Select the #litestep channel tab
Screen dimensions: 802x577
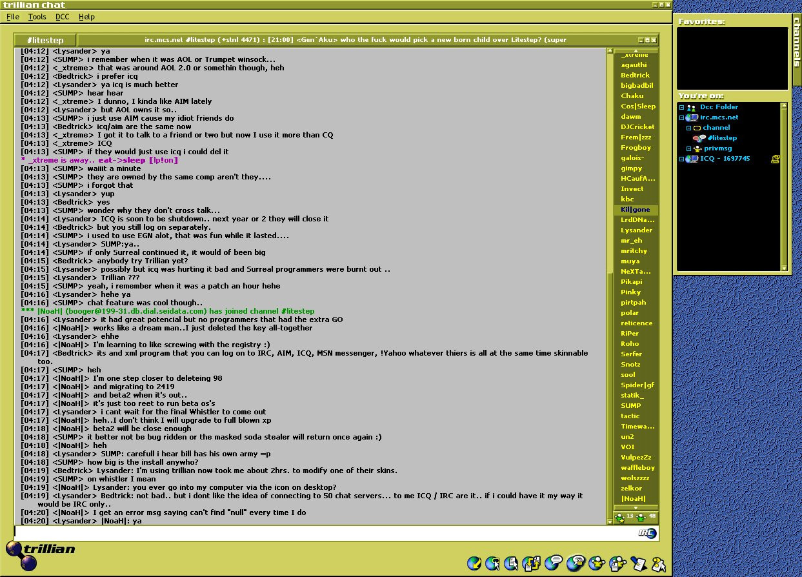[x=44, y=40]
